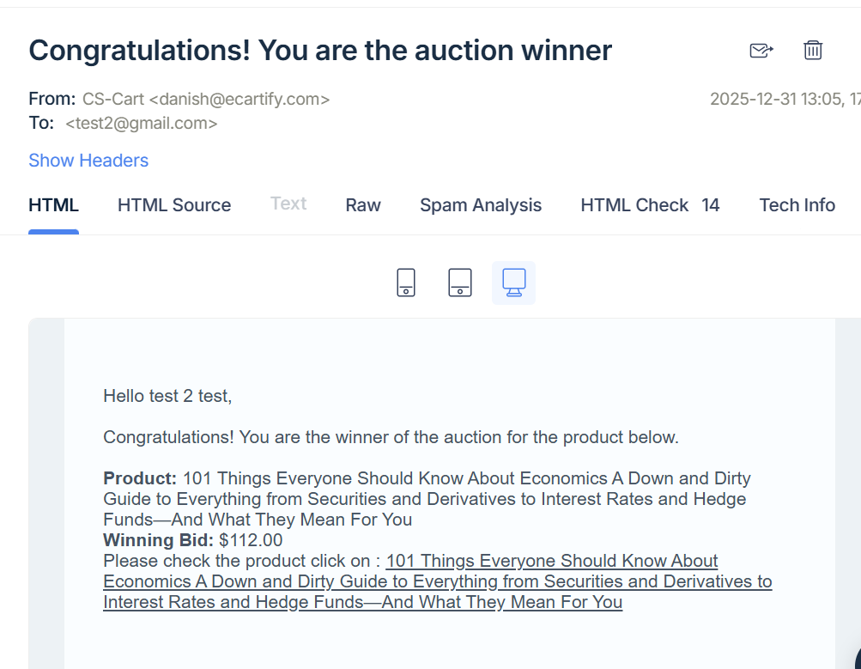
Task: Switch to the HTML Source tab
Action: coord(174,205)
